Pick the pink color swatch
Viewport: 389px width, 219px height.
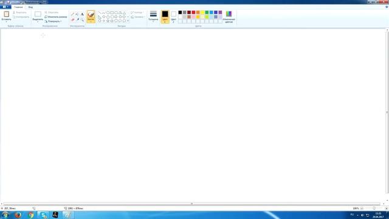pos(193,17)
